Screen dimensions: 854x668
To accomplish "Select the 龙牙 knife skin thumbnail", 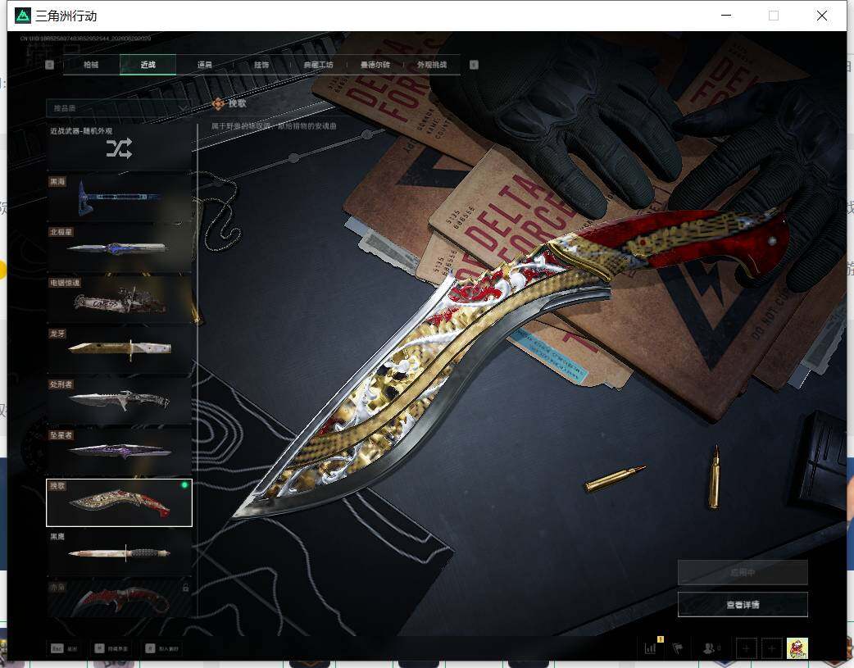I will tap(120, 349).
